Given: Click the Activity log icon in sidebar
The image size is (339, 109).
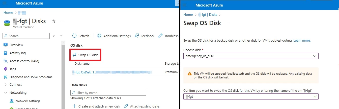Looking at the screenshot, I should point(6,53).
